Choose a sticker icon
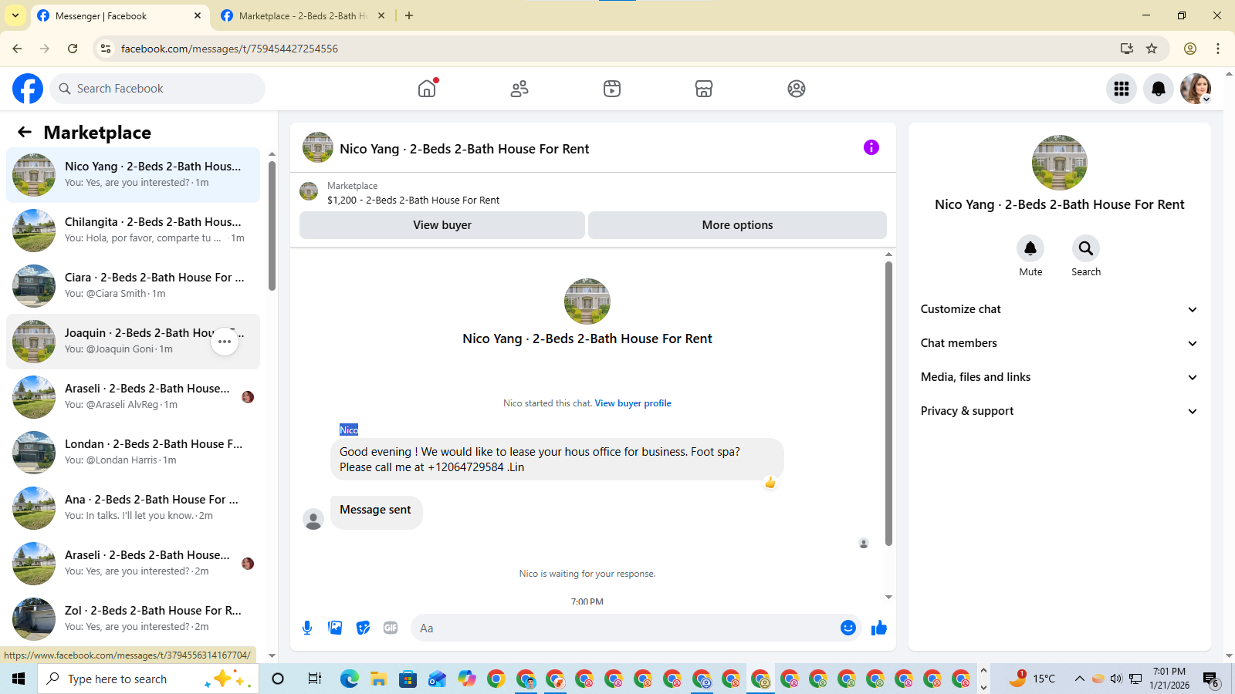The image size is (1235, 694). [363, 628]
